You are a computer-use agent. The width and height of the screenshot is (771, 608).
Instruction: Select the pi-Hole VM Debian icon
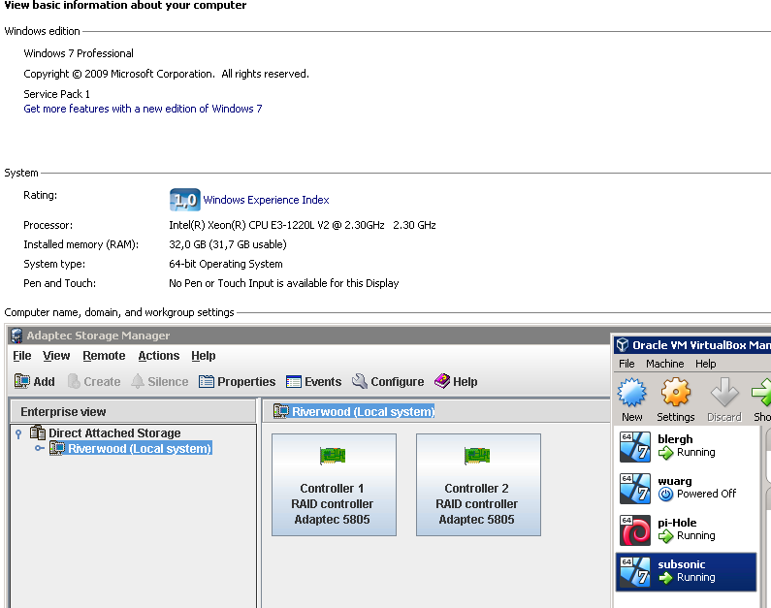tap(635, 530)
